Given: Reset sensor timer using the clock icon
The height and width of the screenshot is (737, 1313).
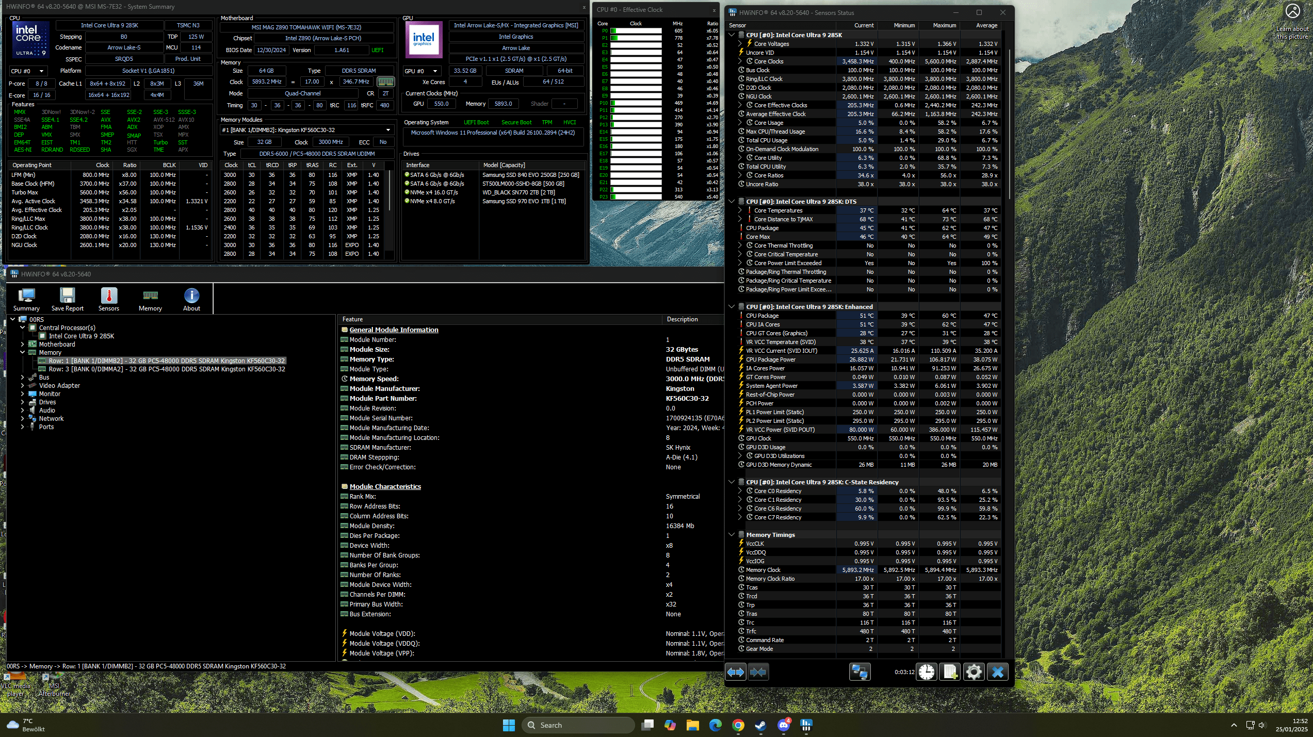Looking at the screenshot, I should (927, 672).
